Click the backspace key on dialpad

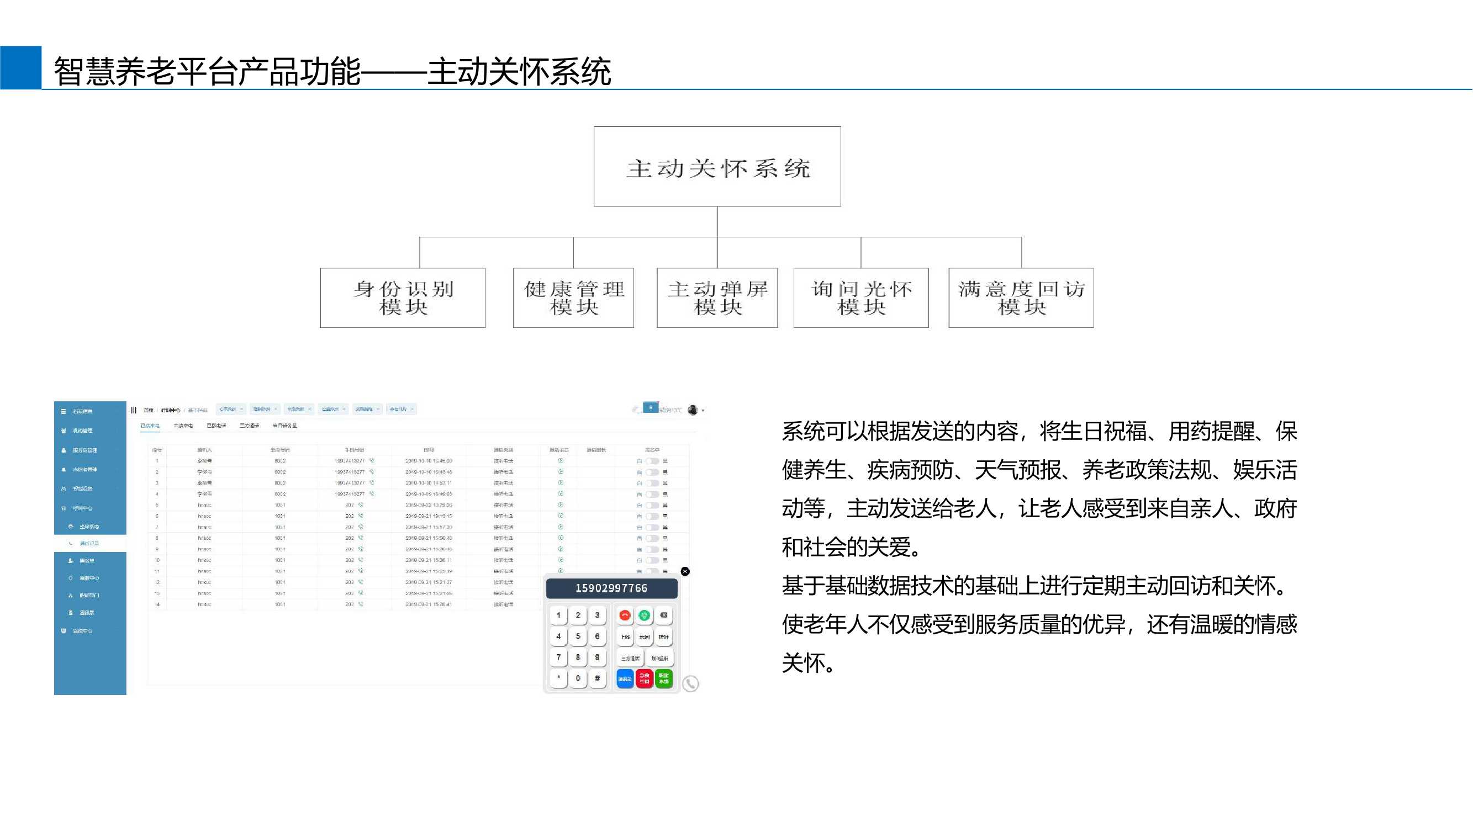click(663, 615)
